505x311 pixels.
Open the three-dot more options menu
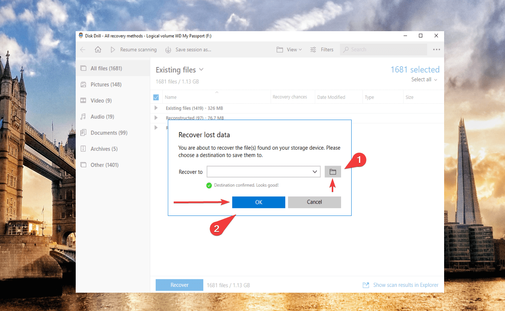pos(436,49)
